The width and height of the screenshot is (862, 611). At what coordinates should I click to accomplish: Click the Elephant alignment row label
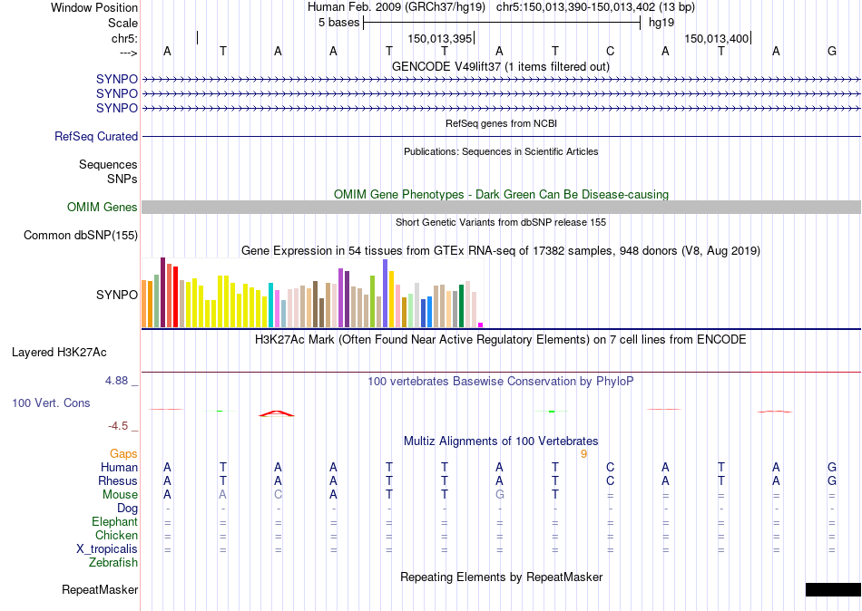click(114, 521)
